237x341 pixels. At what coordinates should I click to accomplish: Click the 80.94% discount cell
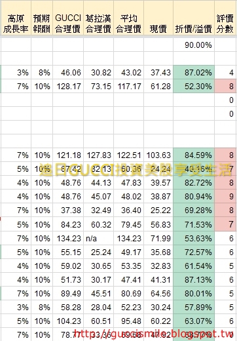(194, 197)
